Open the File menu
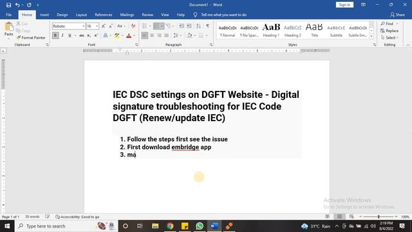This screenshot has width=412, height=232. [x=8, y=15]
